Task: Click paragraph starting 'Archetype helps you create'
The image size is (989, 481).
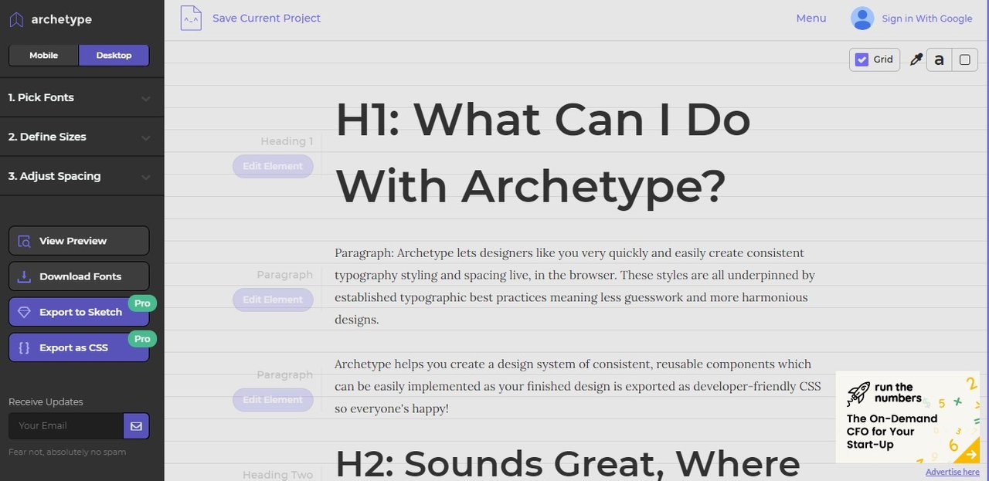Action: tap(578, 386)
